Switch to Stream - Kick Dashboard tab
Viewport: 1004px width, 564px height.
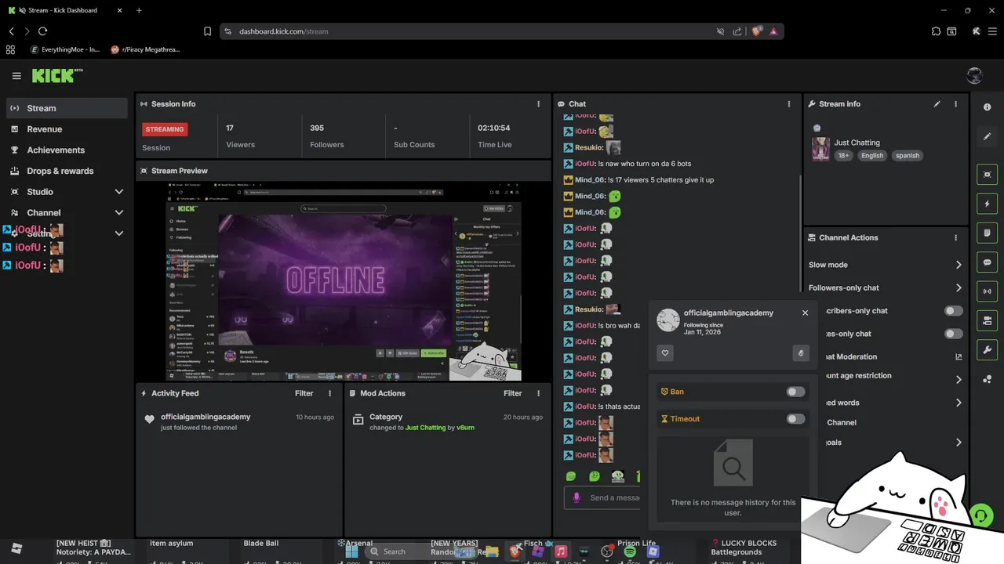click(x=65, y=10)
